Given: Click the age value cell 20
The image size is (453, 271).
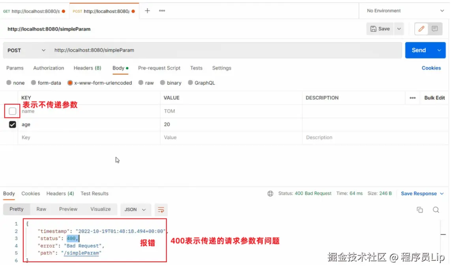Looking at the screenshot, I should pyautogui.click(x=231, y=125).
